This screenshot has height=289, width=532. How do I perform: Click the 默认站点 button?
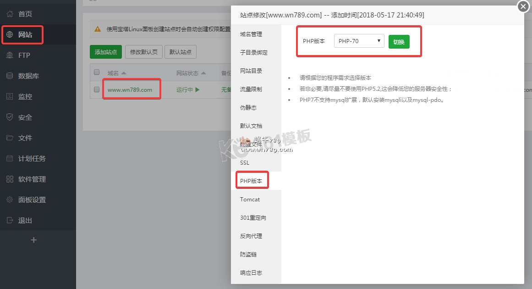[x=181, y=52]
